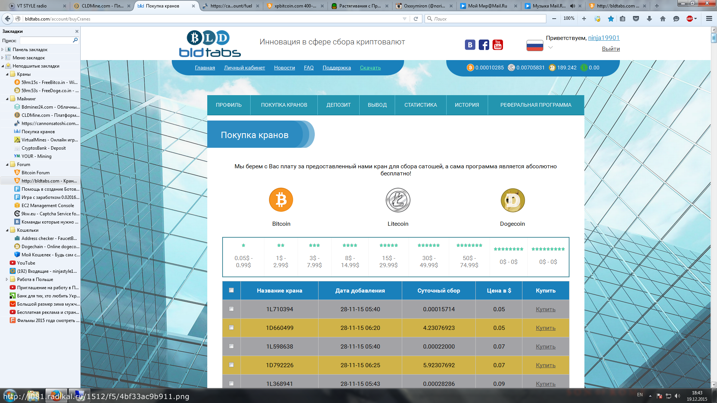Expand the Работа в Польше folder
This screenshot has height=403, width=717.
[7, 279]
